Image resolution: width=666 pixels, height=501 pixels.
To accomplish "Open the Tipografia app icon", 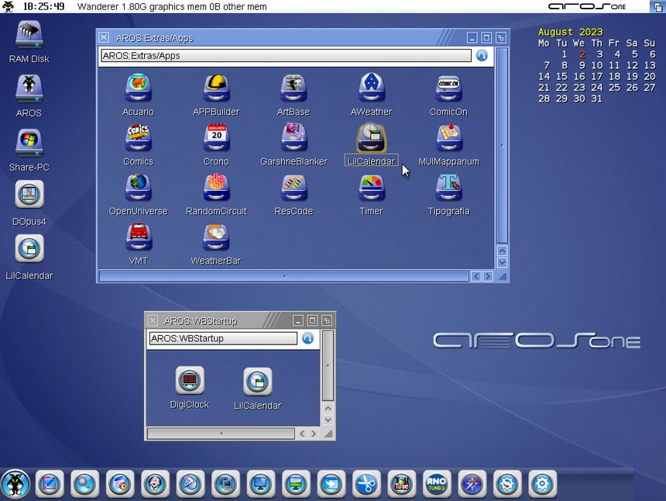I will point(448,188).
